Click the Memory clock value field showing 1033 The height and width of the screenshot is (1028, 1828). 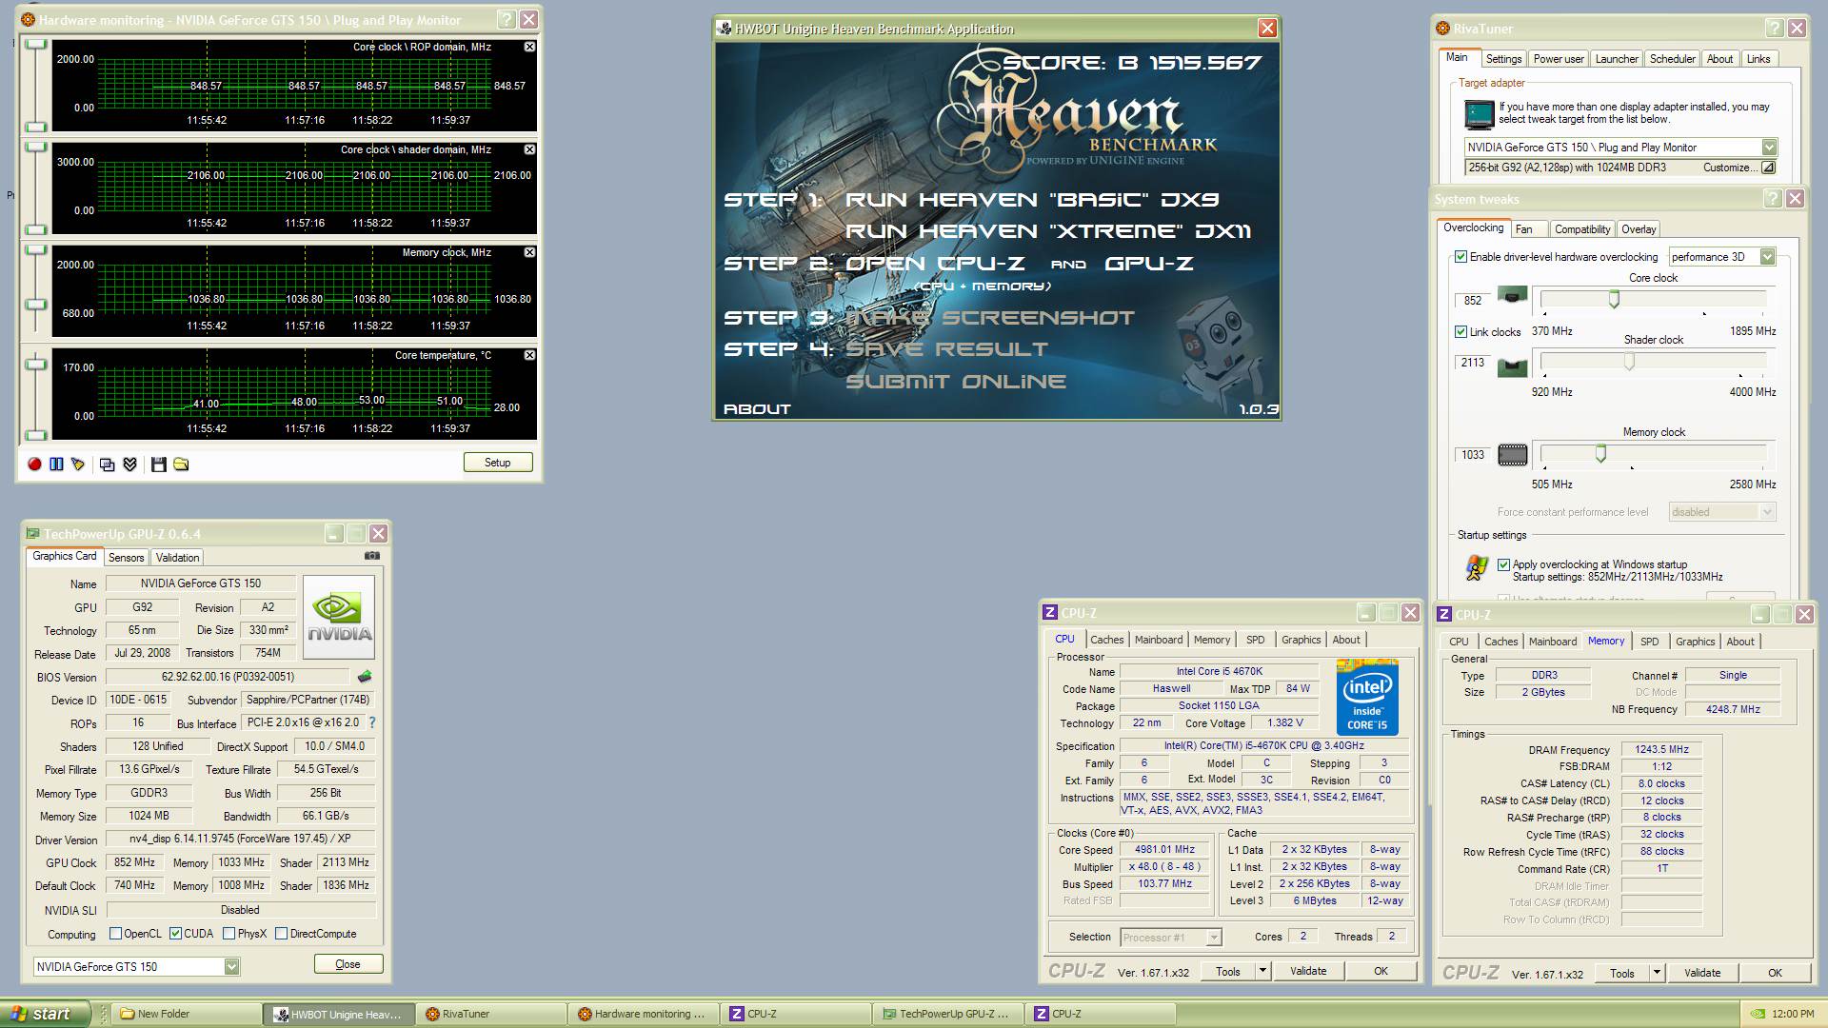1472,455
